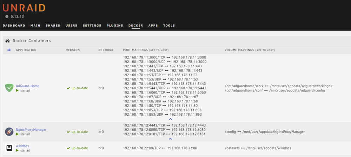Open the Apps page
This screenshot has height=157, width=351.
(x=153, y=26)
